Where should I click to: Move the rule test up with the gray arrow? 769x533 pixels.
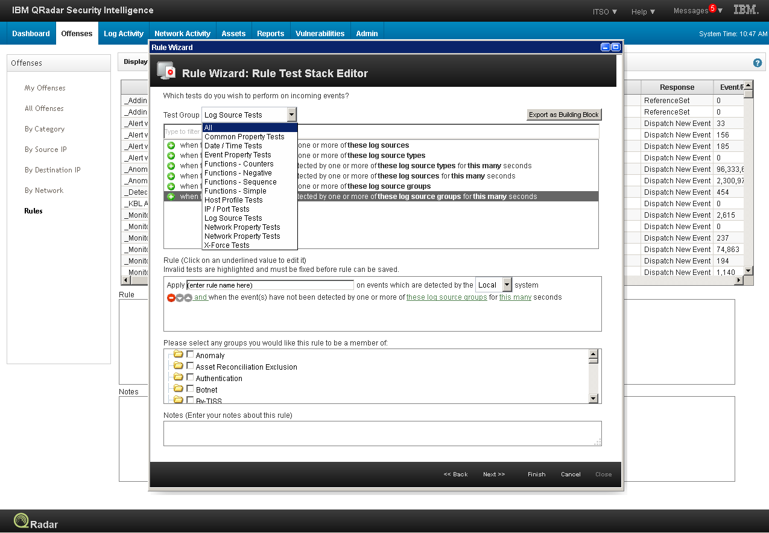click(x=188, y=298)
